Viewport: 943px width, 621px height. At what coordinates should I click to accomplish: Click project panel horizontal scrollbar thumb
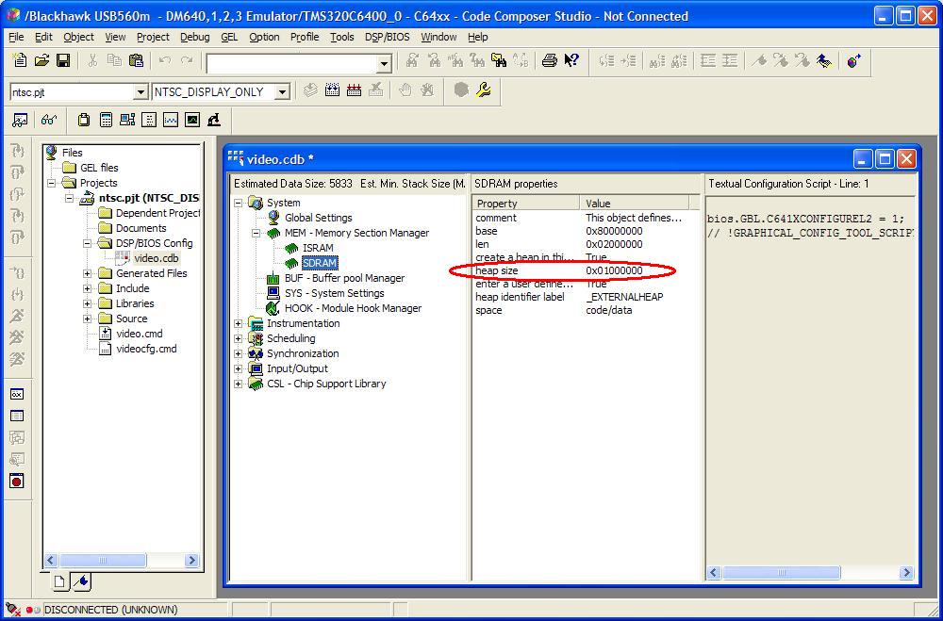click(x=102, y=561)
